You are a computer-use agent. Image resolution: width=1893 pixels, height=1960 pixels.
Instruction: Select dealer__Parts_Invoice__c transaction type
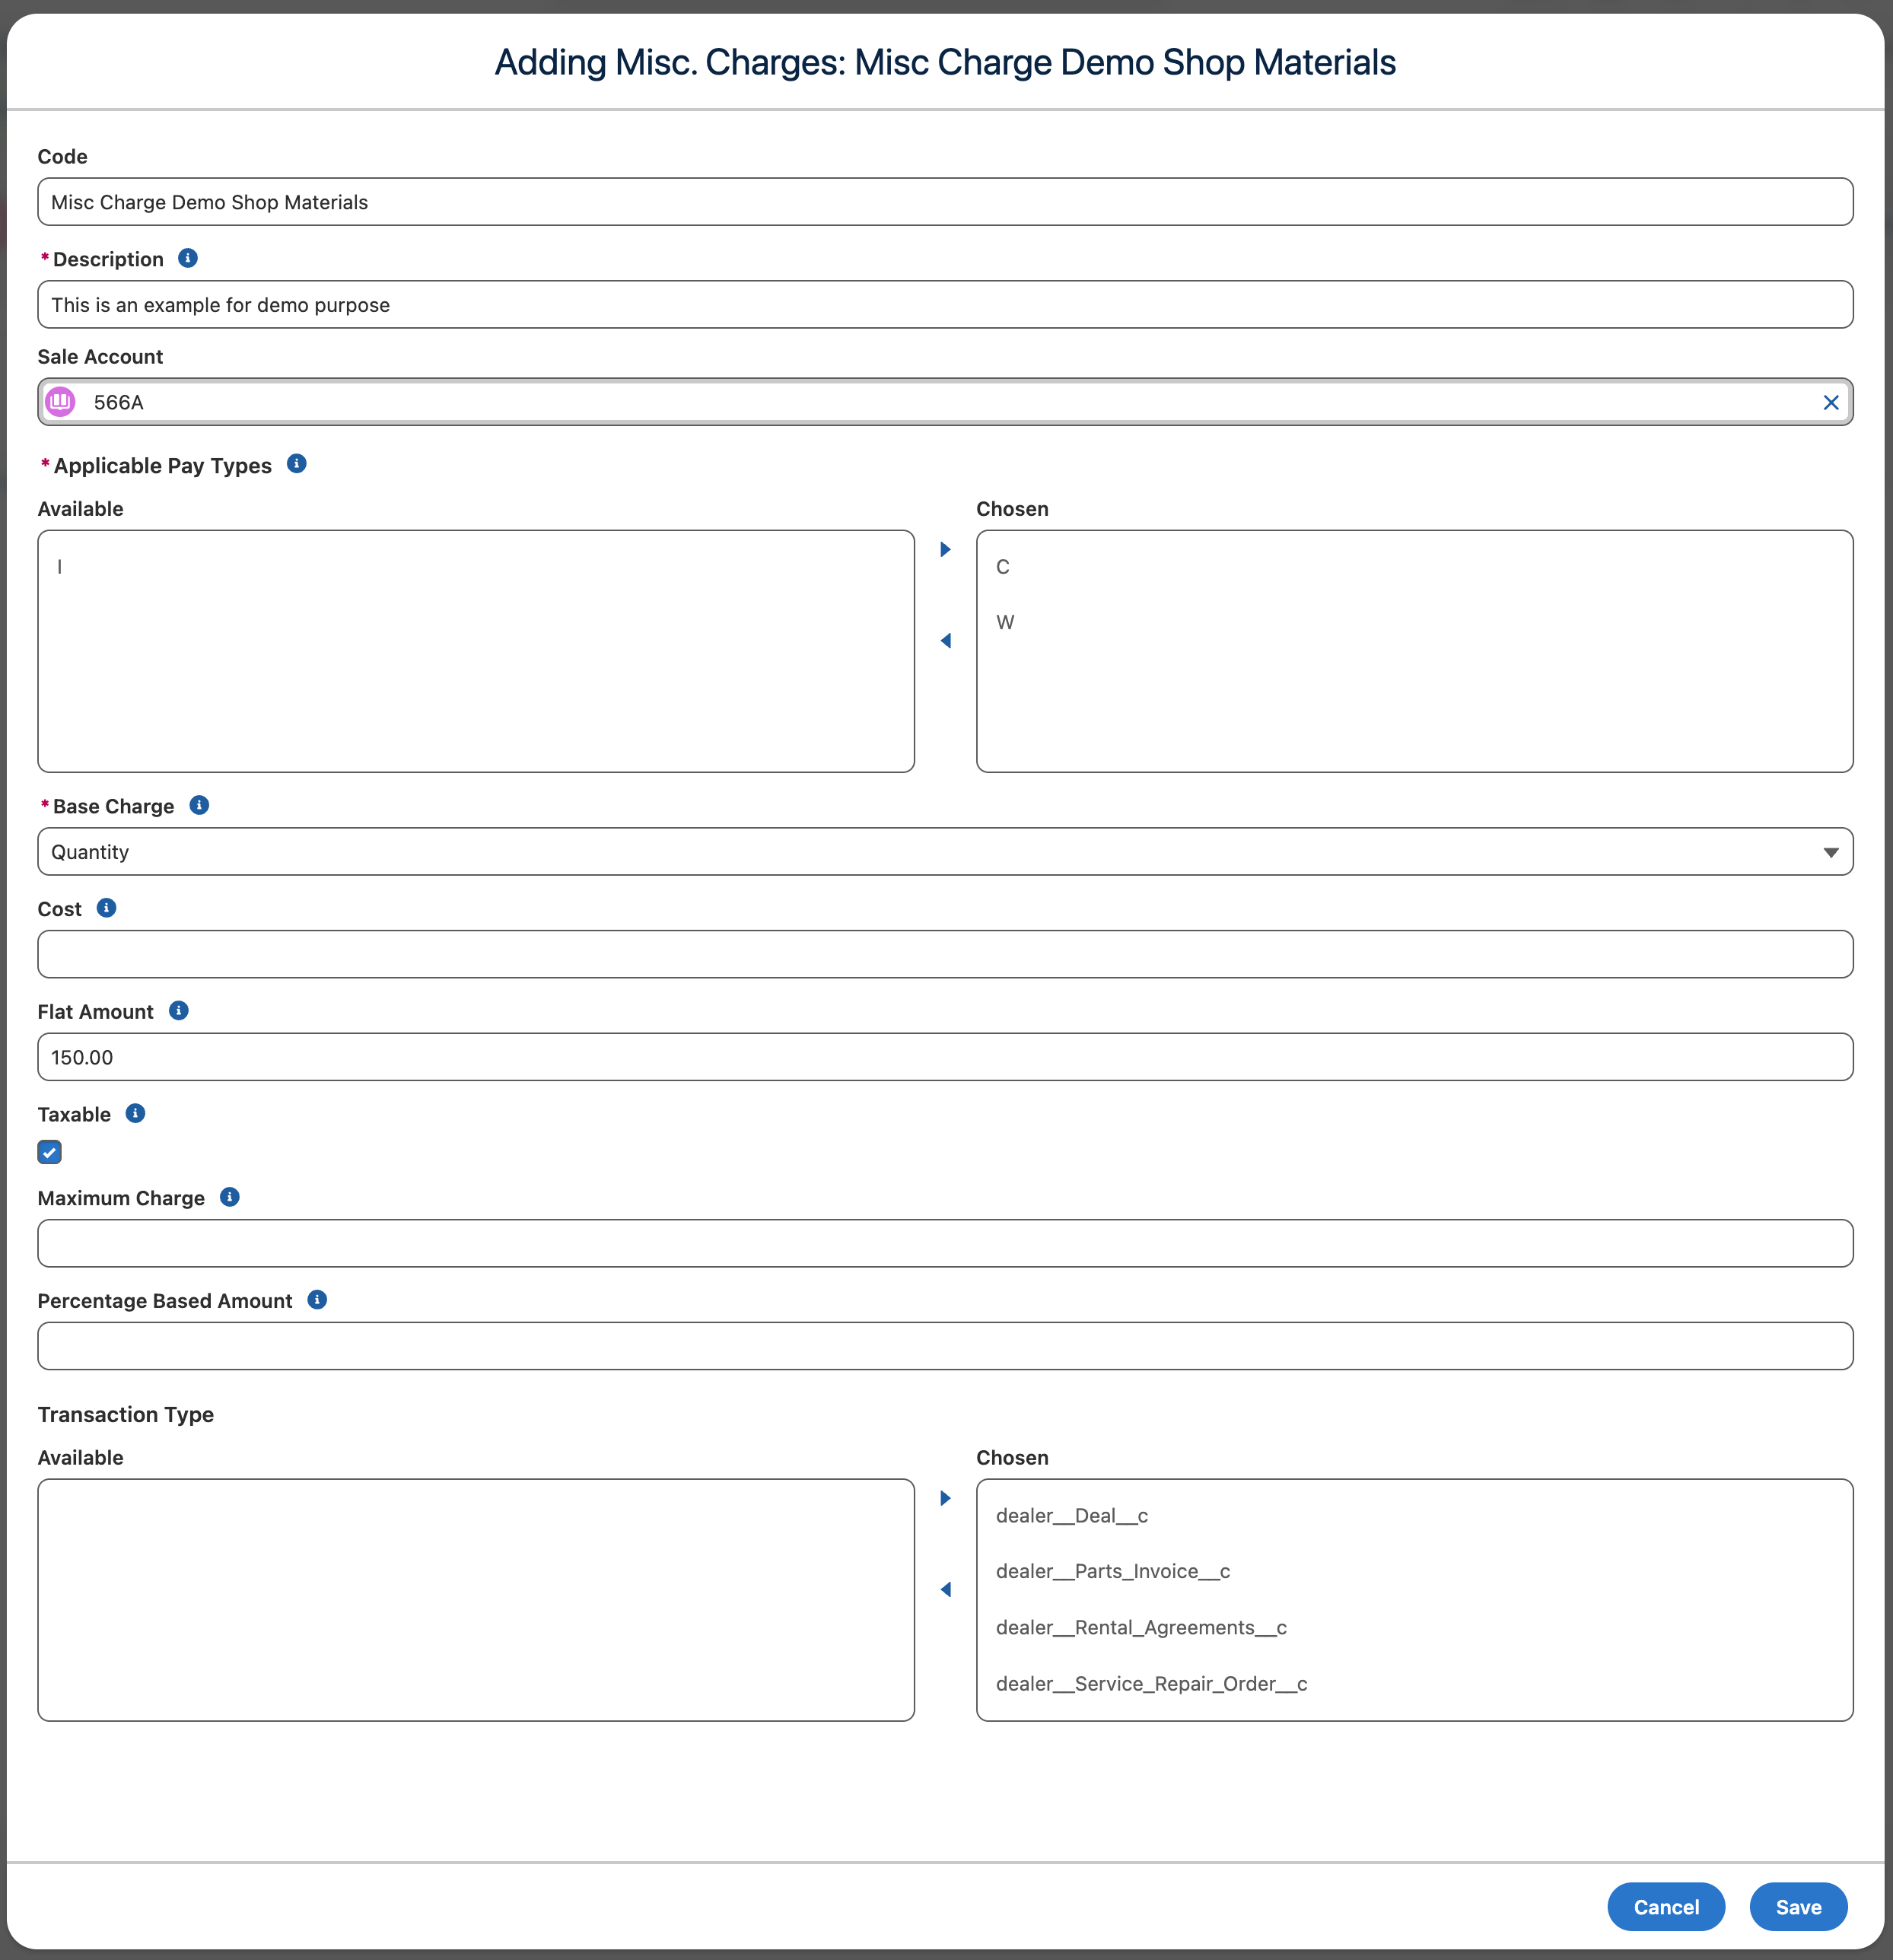coord(1414,1572)
